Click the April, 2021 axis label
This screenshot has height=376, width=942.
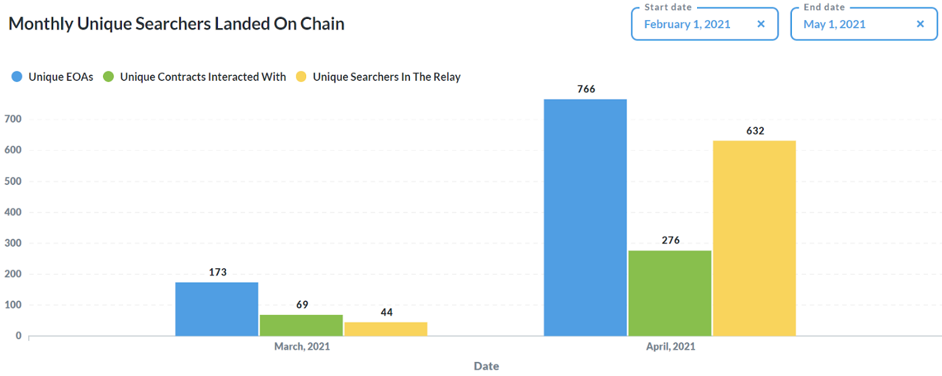click(670, 347)
